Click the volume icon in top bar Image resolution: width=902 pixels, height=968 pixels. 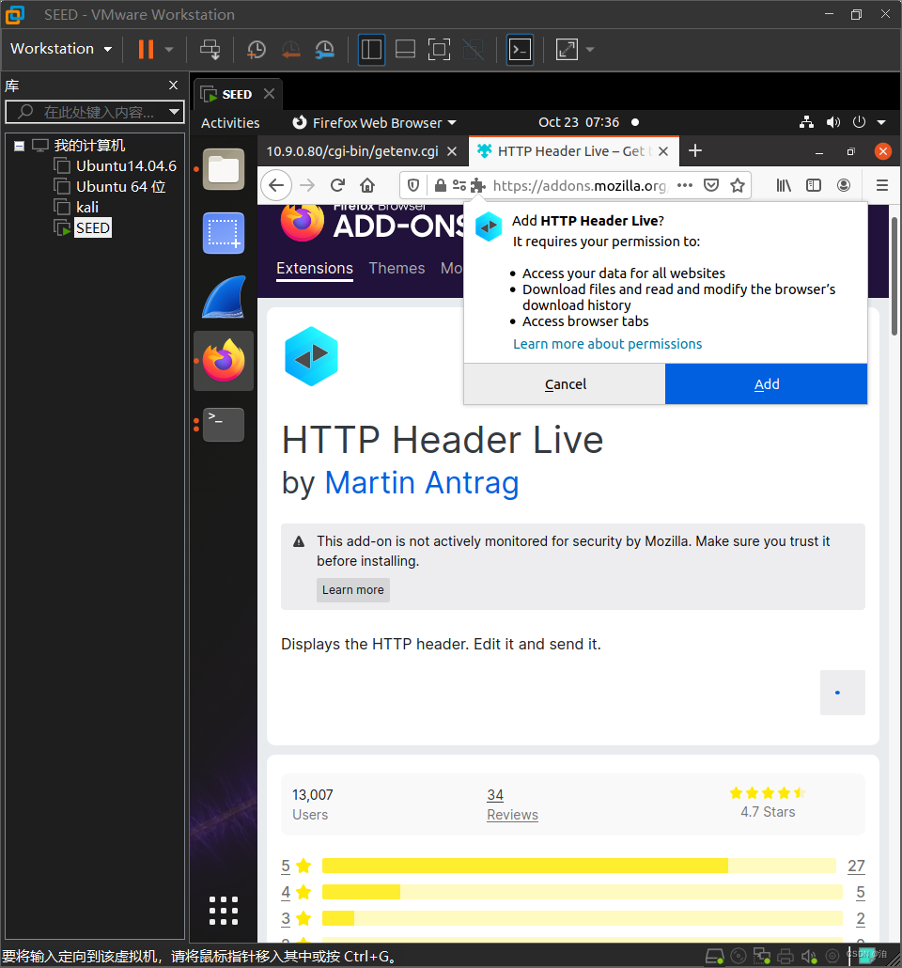coord(832,122)
